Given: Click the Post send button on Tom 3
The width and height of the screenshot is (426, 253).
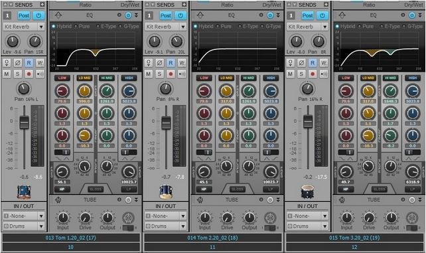Looking at the screenshot, I should point(307,16).
